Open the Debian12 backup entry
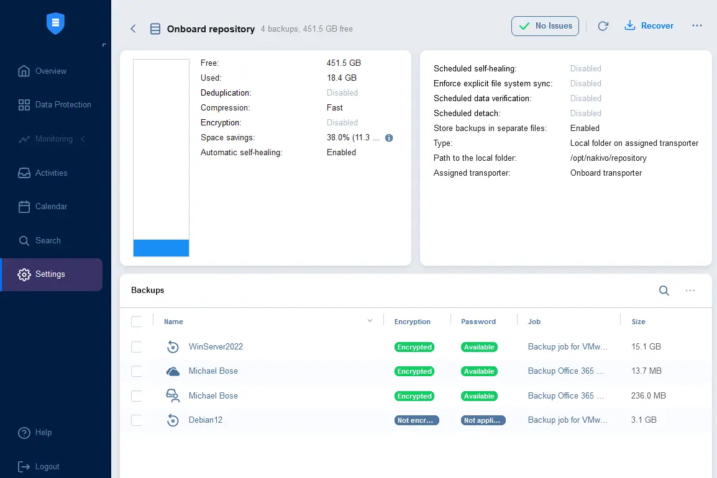The image size is (717, 478). [205, 420]
